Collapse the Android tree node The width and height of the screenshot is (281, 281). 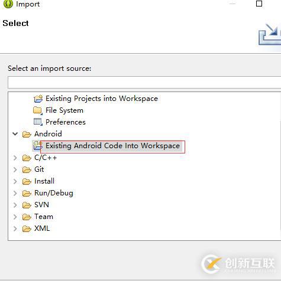(15, 134)
